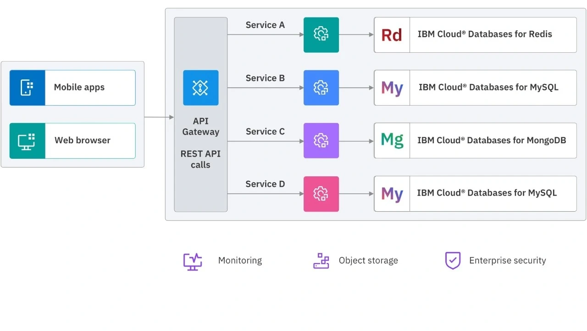
Task: Click IBM Cloud Databases for MongoDB text
Action: tap(491, 140)
